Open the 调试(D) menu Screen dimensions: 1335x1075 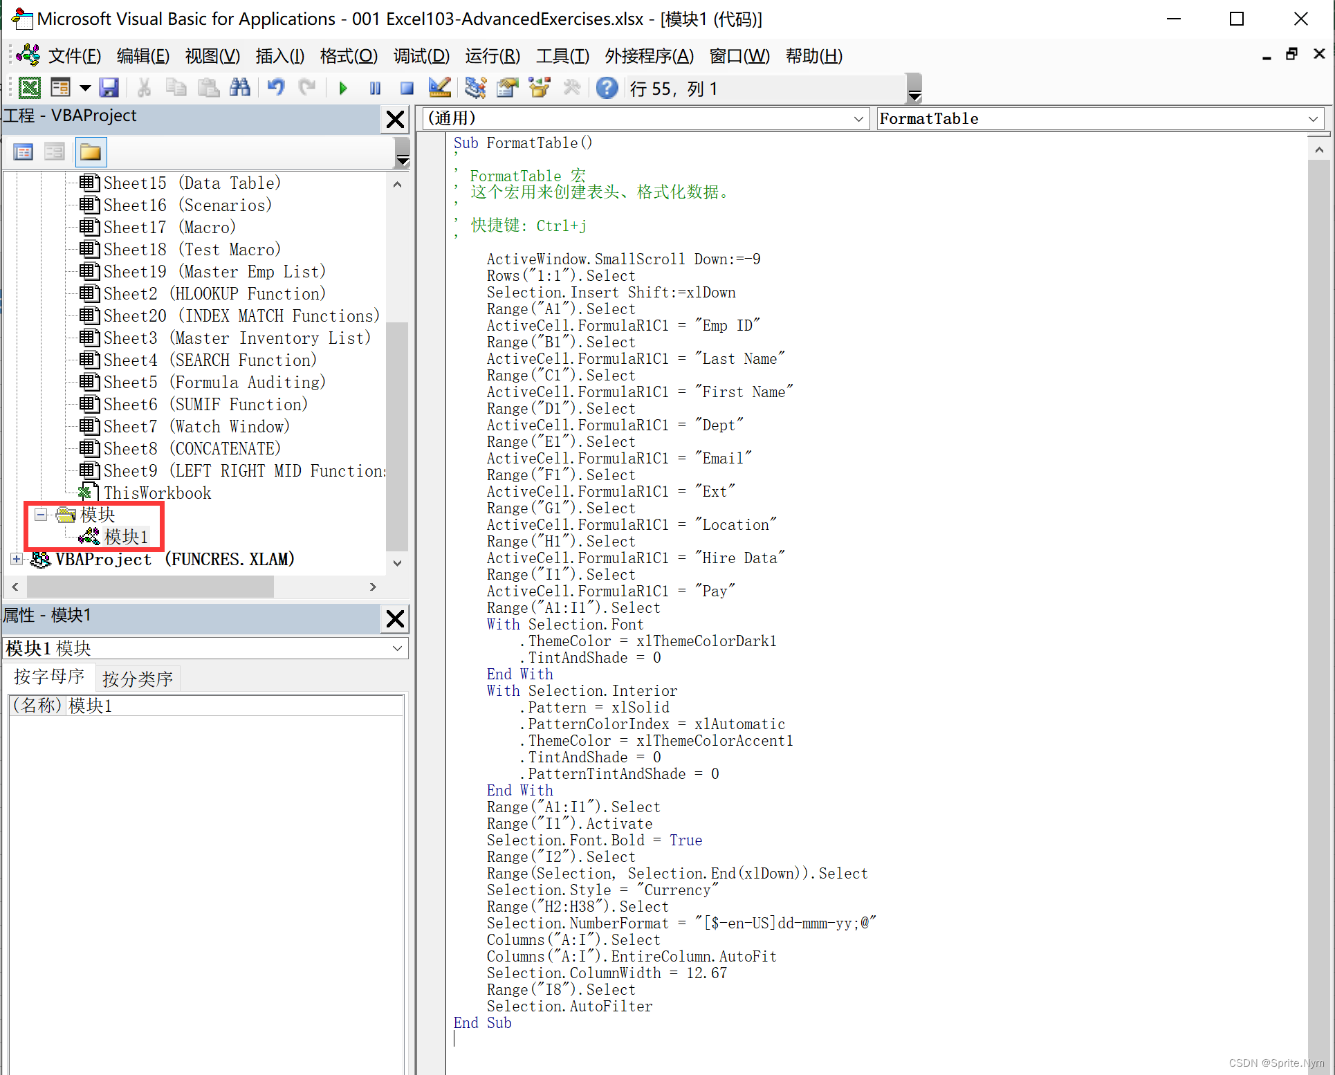(x=421, y=56)
